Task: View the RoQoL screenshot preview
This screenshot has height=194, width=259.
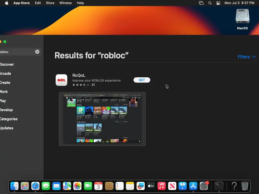Action: click(x=102, y=119)
